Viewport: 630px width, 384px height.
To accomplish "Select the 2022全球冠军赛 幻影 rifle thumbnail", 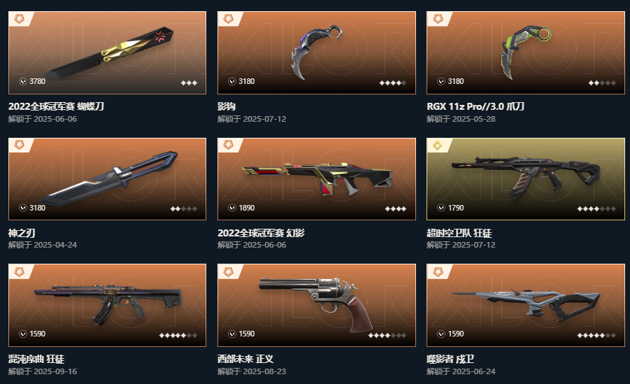I will click(317, 179).
